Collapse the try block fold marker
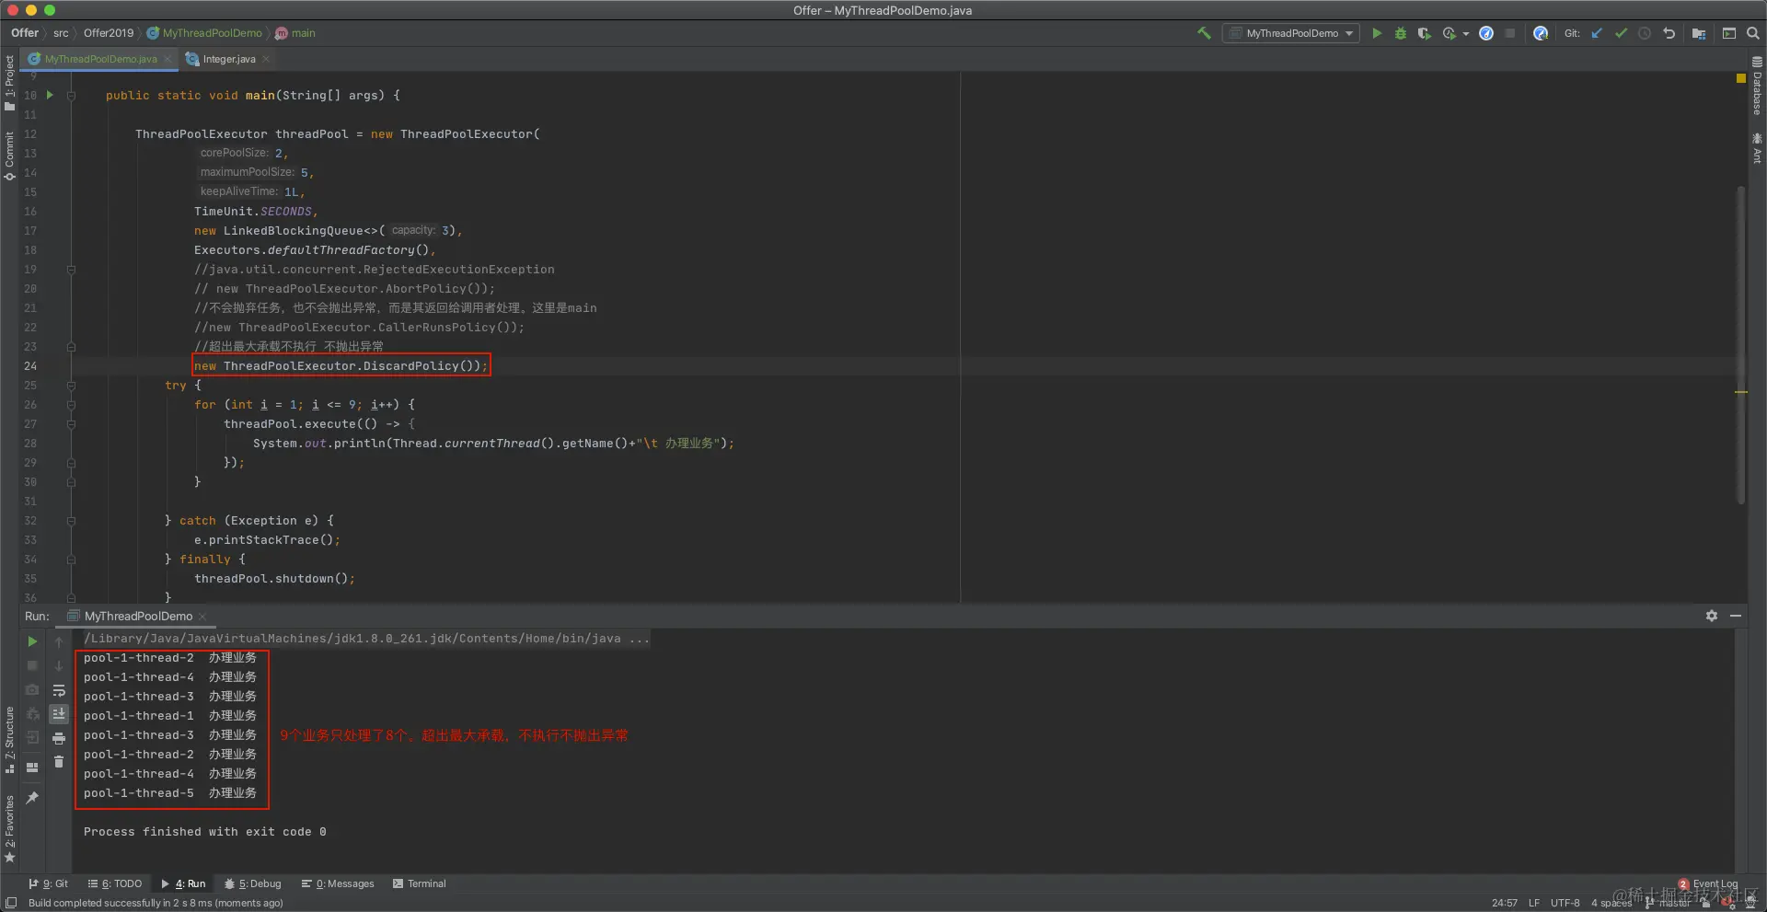This screenshot has width=1767, height=912. click(71, 386)
